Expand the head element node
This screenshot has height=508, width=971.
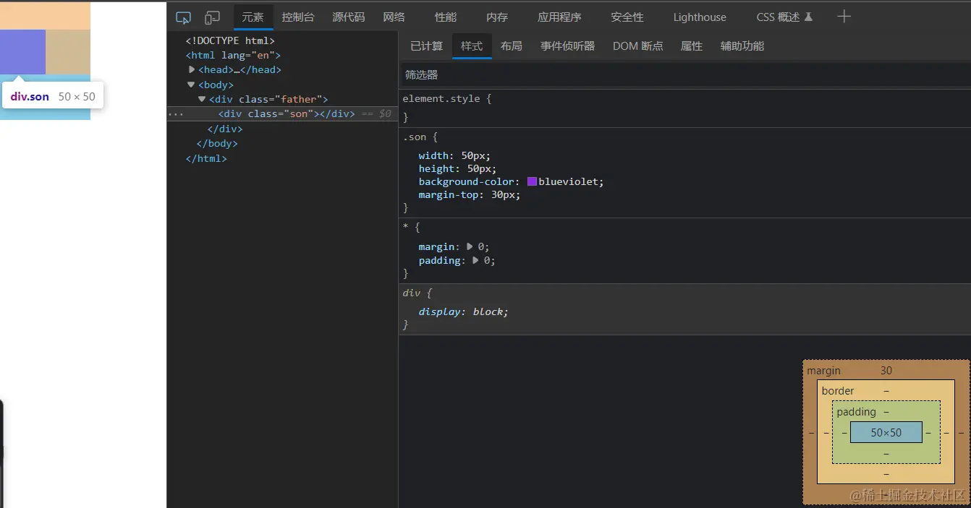(x=192, y=69)
